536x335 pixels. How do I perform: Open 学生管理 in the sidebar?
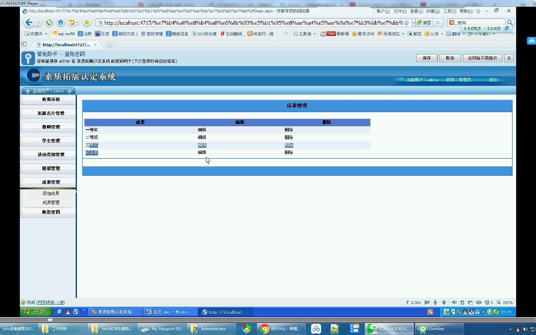point(51,141)
